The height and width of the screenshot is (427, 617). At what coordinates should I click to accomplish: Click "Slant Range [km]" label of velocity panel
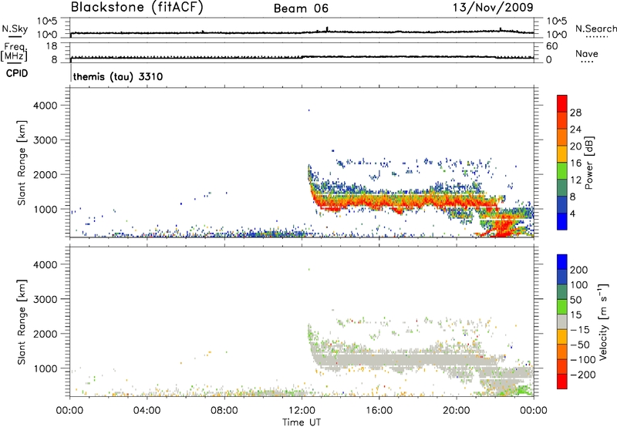22,322
